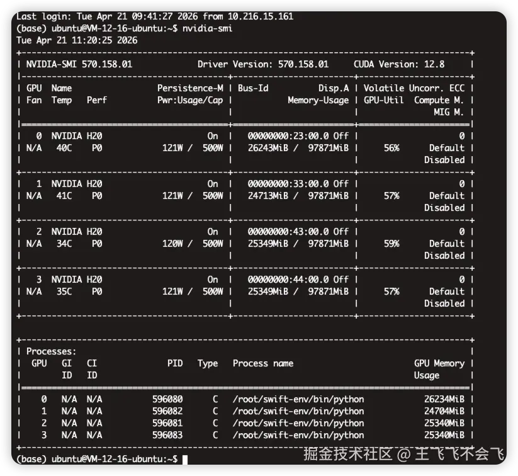
Task: Select the timestamp 'Tue Apr 21 11:20:25 2026'
Action: (77, 40)
